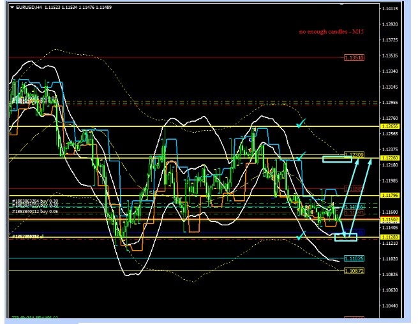Image resolution: width=418 pixels, height=324 pixels.
Task: Click the 1.10872 price level label
Action: [354, 271]
